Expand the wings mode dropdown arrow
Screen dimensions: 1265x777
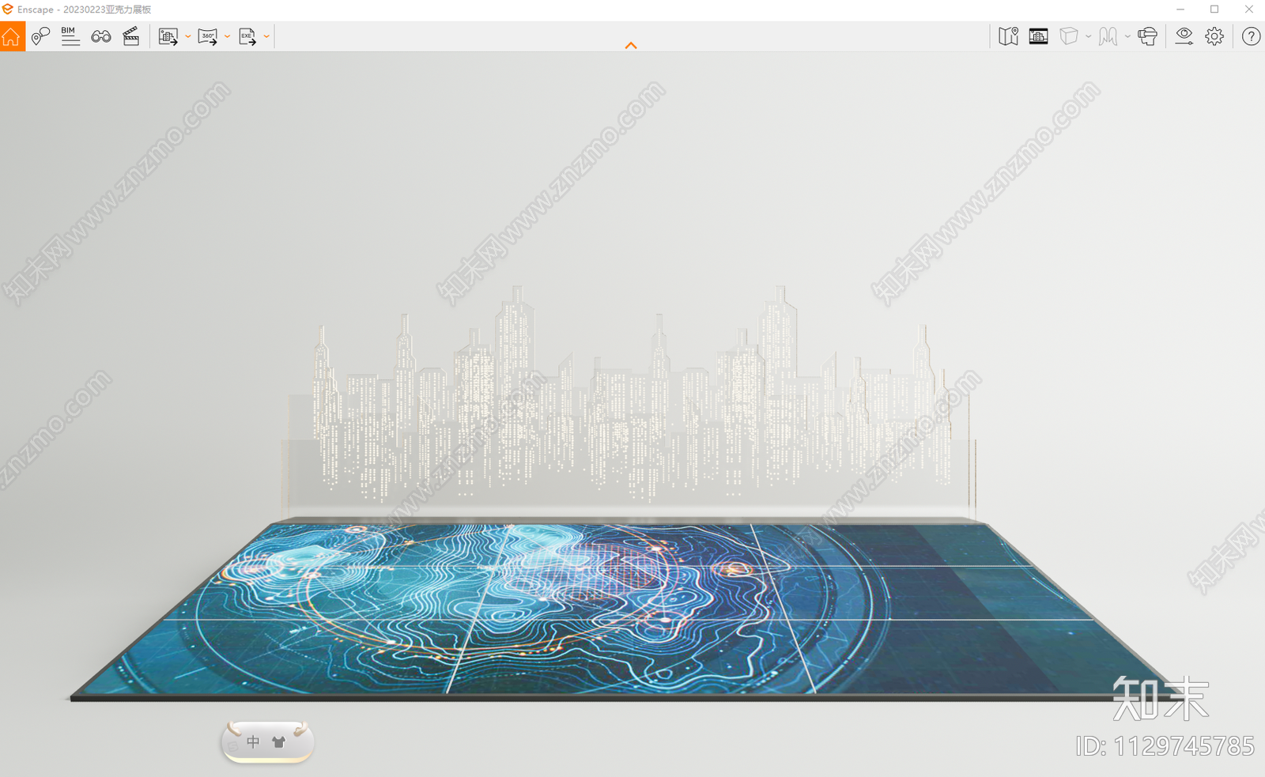[x=1127, y=36]
